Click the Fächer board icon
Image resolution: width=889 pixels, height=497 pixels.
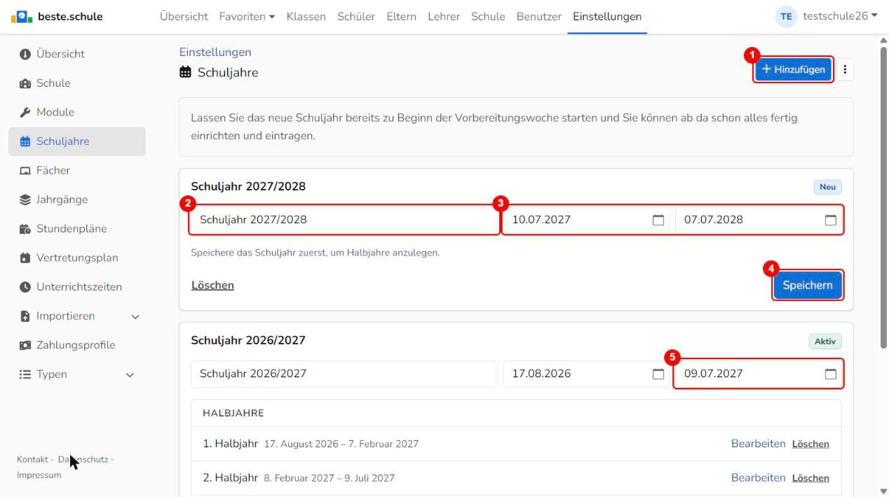[x=25, y=171]
